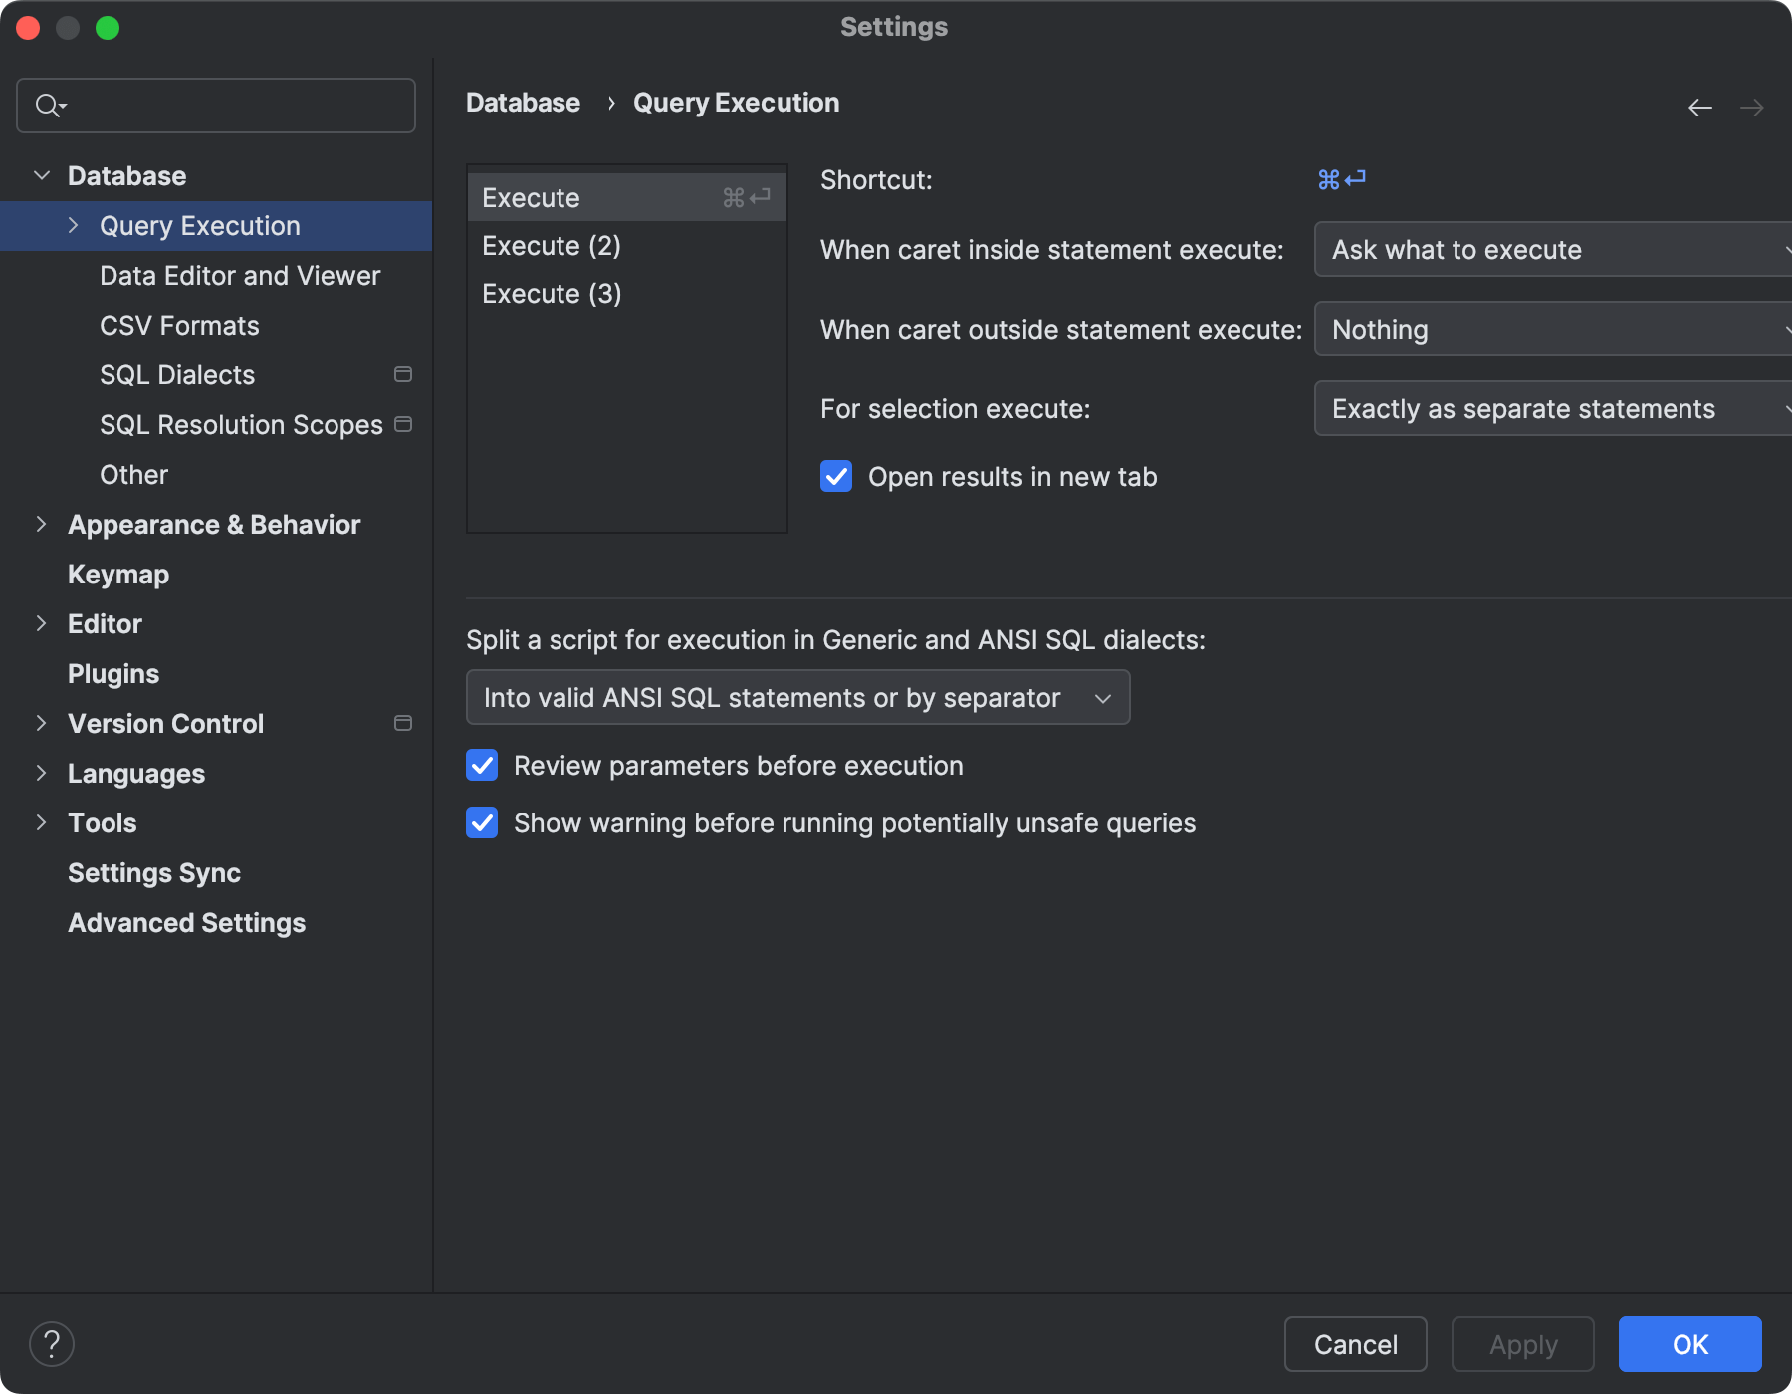
Task: Click the Cancel button
Action: (x=1355, y=1344)
